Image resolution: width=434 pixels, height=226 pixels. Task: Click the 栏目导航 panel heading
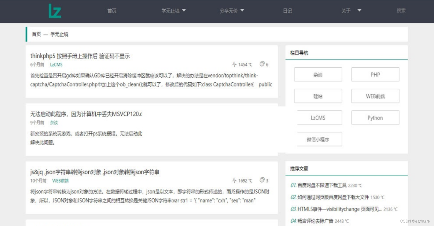coord(299,53)
